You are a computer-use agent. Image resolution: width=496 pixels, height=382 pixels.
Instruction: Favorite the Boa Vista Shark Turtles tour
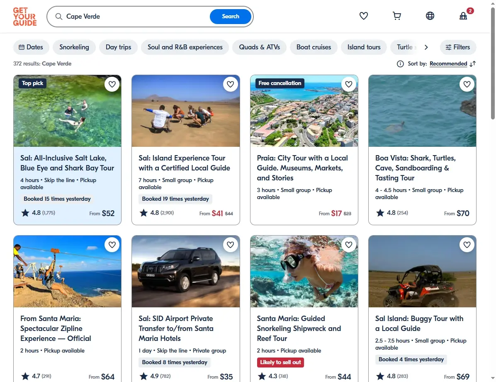click(467, 84)
